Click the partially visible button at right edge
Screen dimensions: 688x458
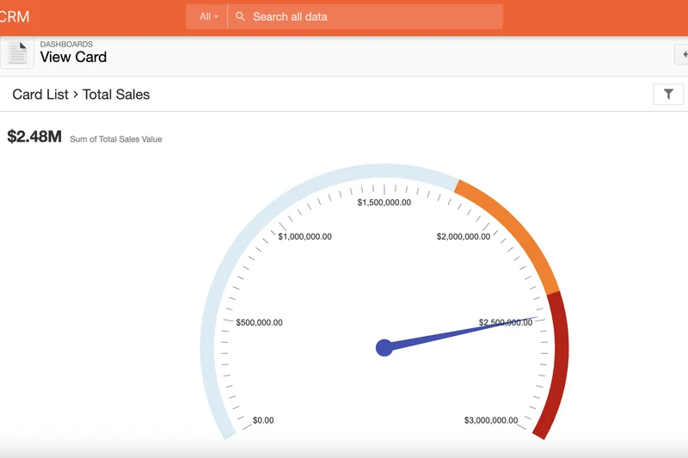682,54
